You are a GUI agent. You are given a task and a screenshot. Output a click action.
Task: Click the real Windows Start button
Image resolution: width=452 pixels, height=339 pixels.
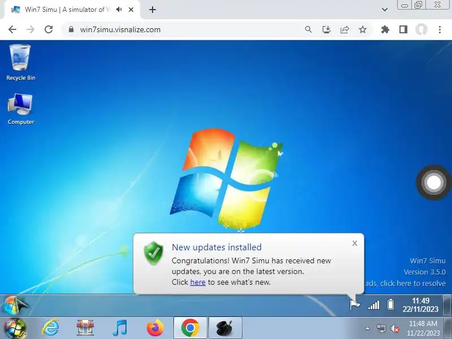15,328
